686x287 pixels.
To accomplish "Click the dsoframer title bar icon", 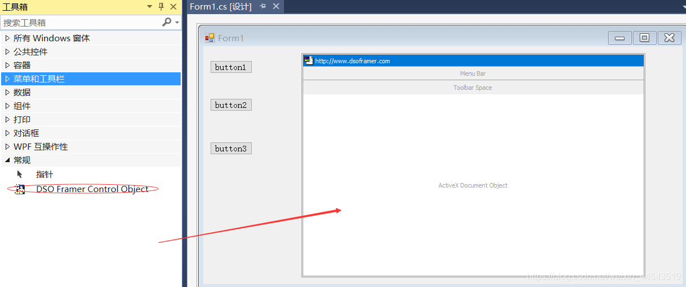I will pyautogui.click(x=308, y=60).
